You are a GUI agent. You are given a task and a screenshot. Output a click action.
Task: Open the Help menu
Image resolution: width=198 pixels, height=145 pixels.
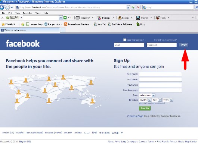46,13
